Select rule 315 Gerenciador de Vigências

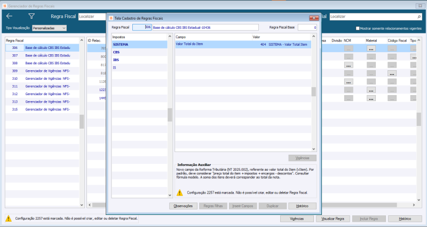(x=43, y=110)
